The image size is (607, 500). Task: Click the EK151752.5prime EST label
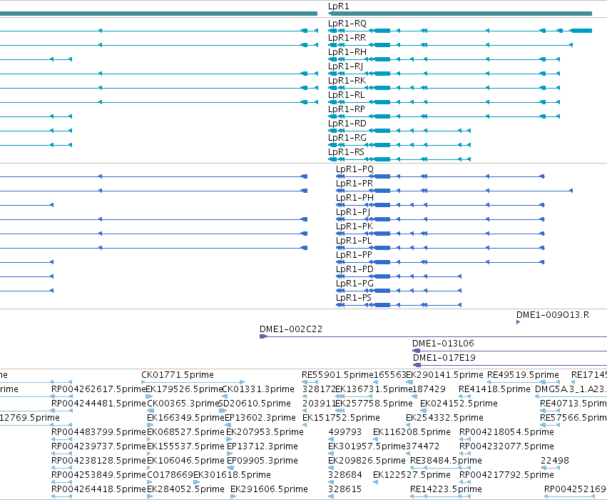coord(341,419)
